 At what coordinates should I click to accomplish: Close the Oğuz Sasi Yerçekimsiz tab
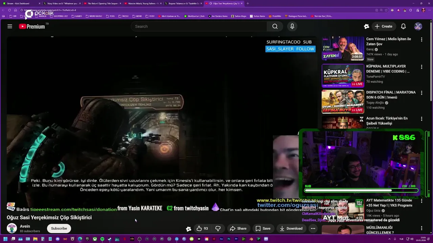(x=242, y=3)
